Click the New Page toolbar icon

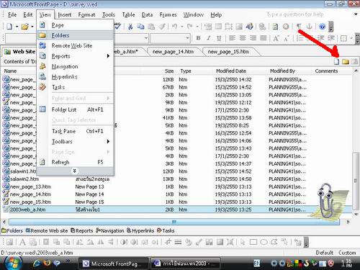[x=9, y=27]
